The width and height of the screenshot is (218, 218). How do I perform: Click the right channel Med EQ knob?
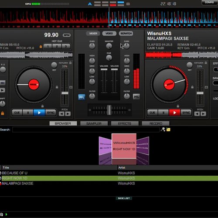pyautogui.click(x=127, y=71)
